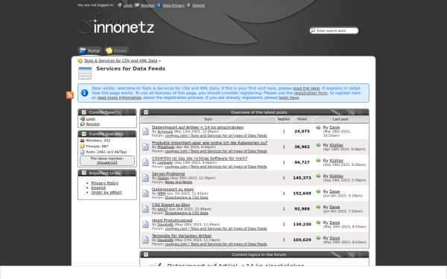Go to last post arrow for Hood Produktupload

pos(318,222)
